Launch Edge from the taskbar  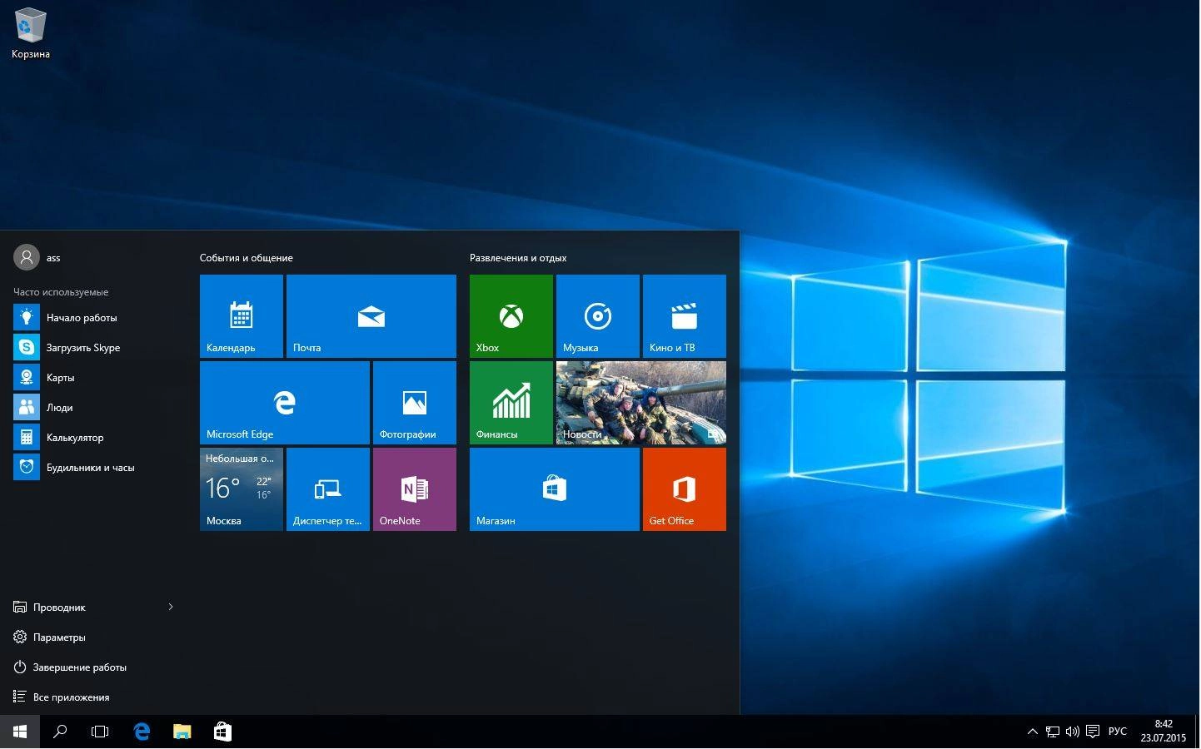[x=142, y=732]
